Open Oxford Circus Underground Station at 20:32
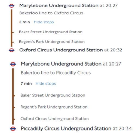 pos(61,50)
